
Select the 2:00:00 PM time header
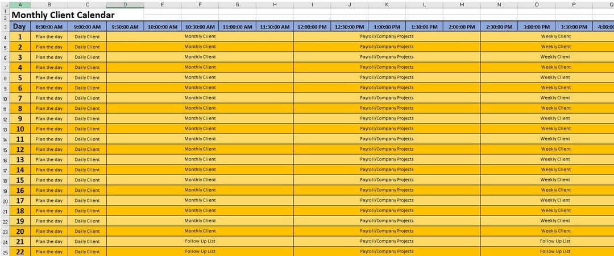tap(462, 27)
